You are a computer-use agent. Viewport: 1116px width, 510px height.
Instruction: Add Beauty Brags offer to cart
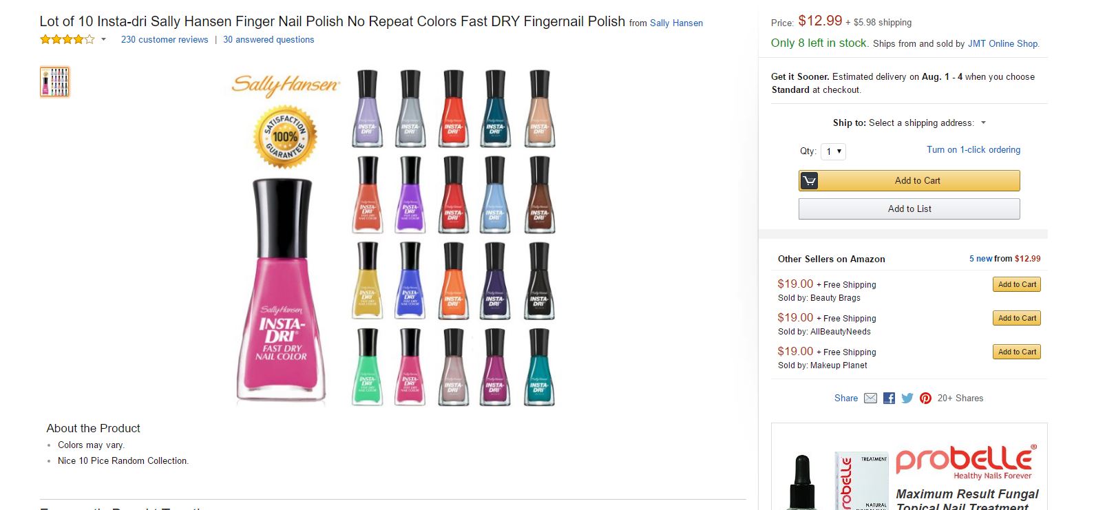click(1016, 285)
